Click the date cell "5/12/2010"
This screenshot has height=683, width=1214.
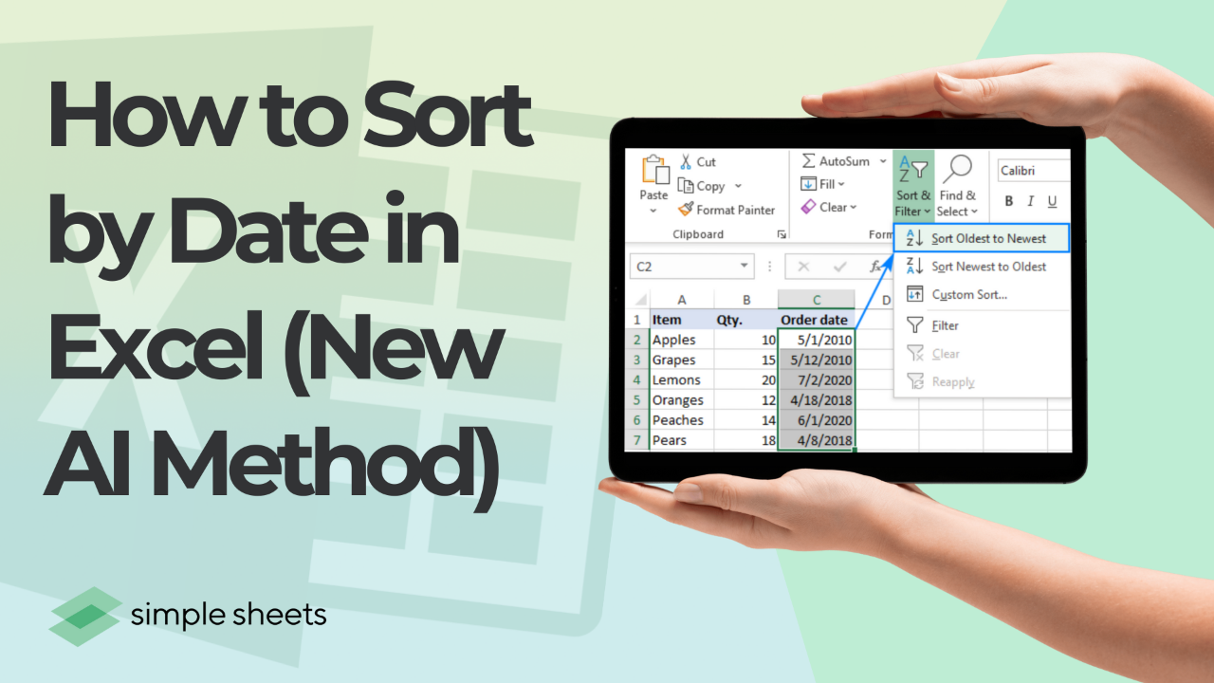point(816,360)
